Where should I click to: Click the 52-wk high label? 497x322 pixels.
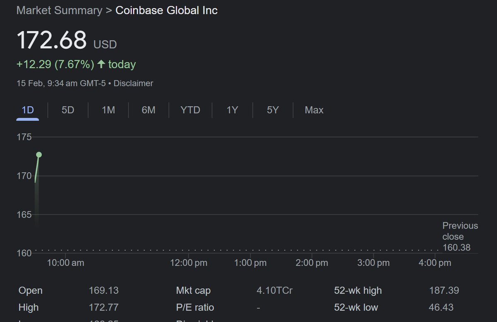click(x=358, y=291)
